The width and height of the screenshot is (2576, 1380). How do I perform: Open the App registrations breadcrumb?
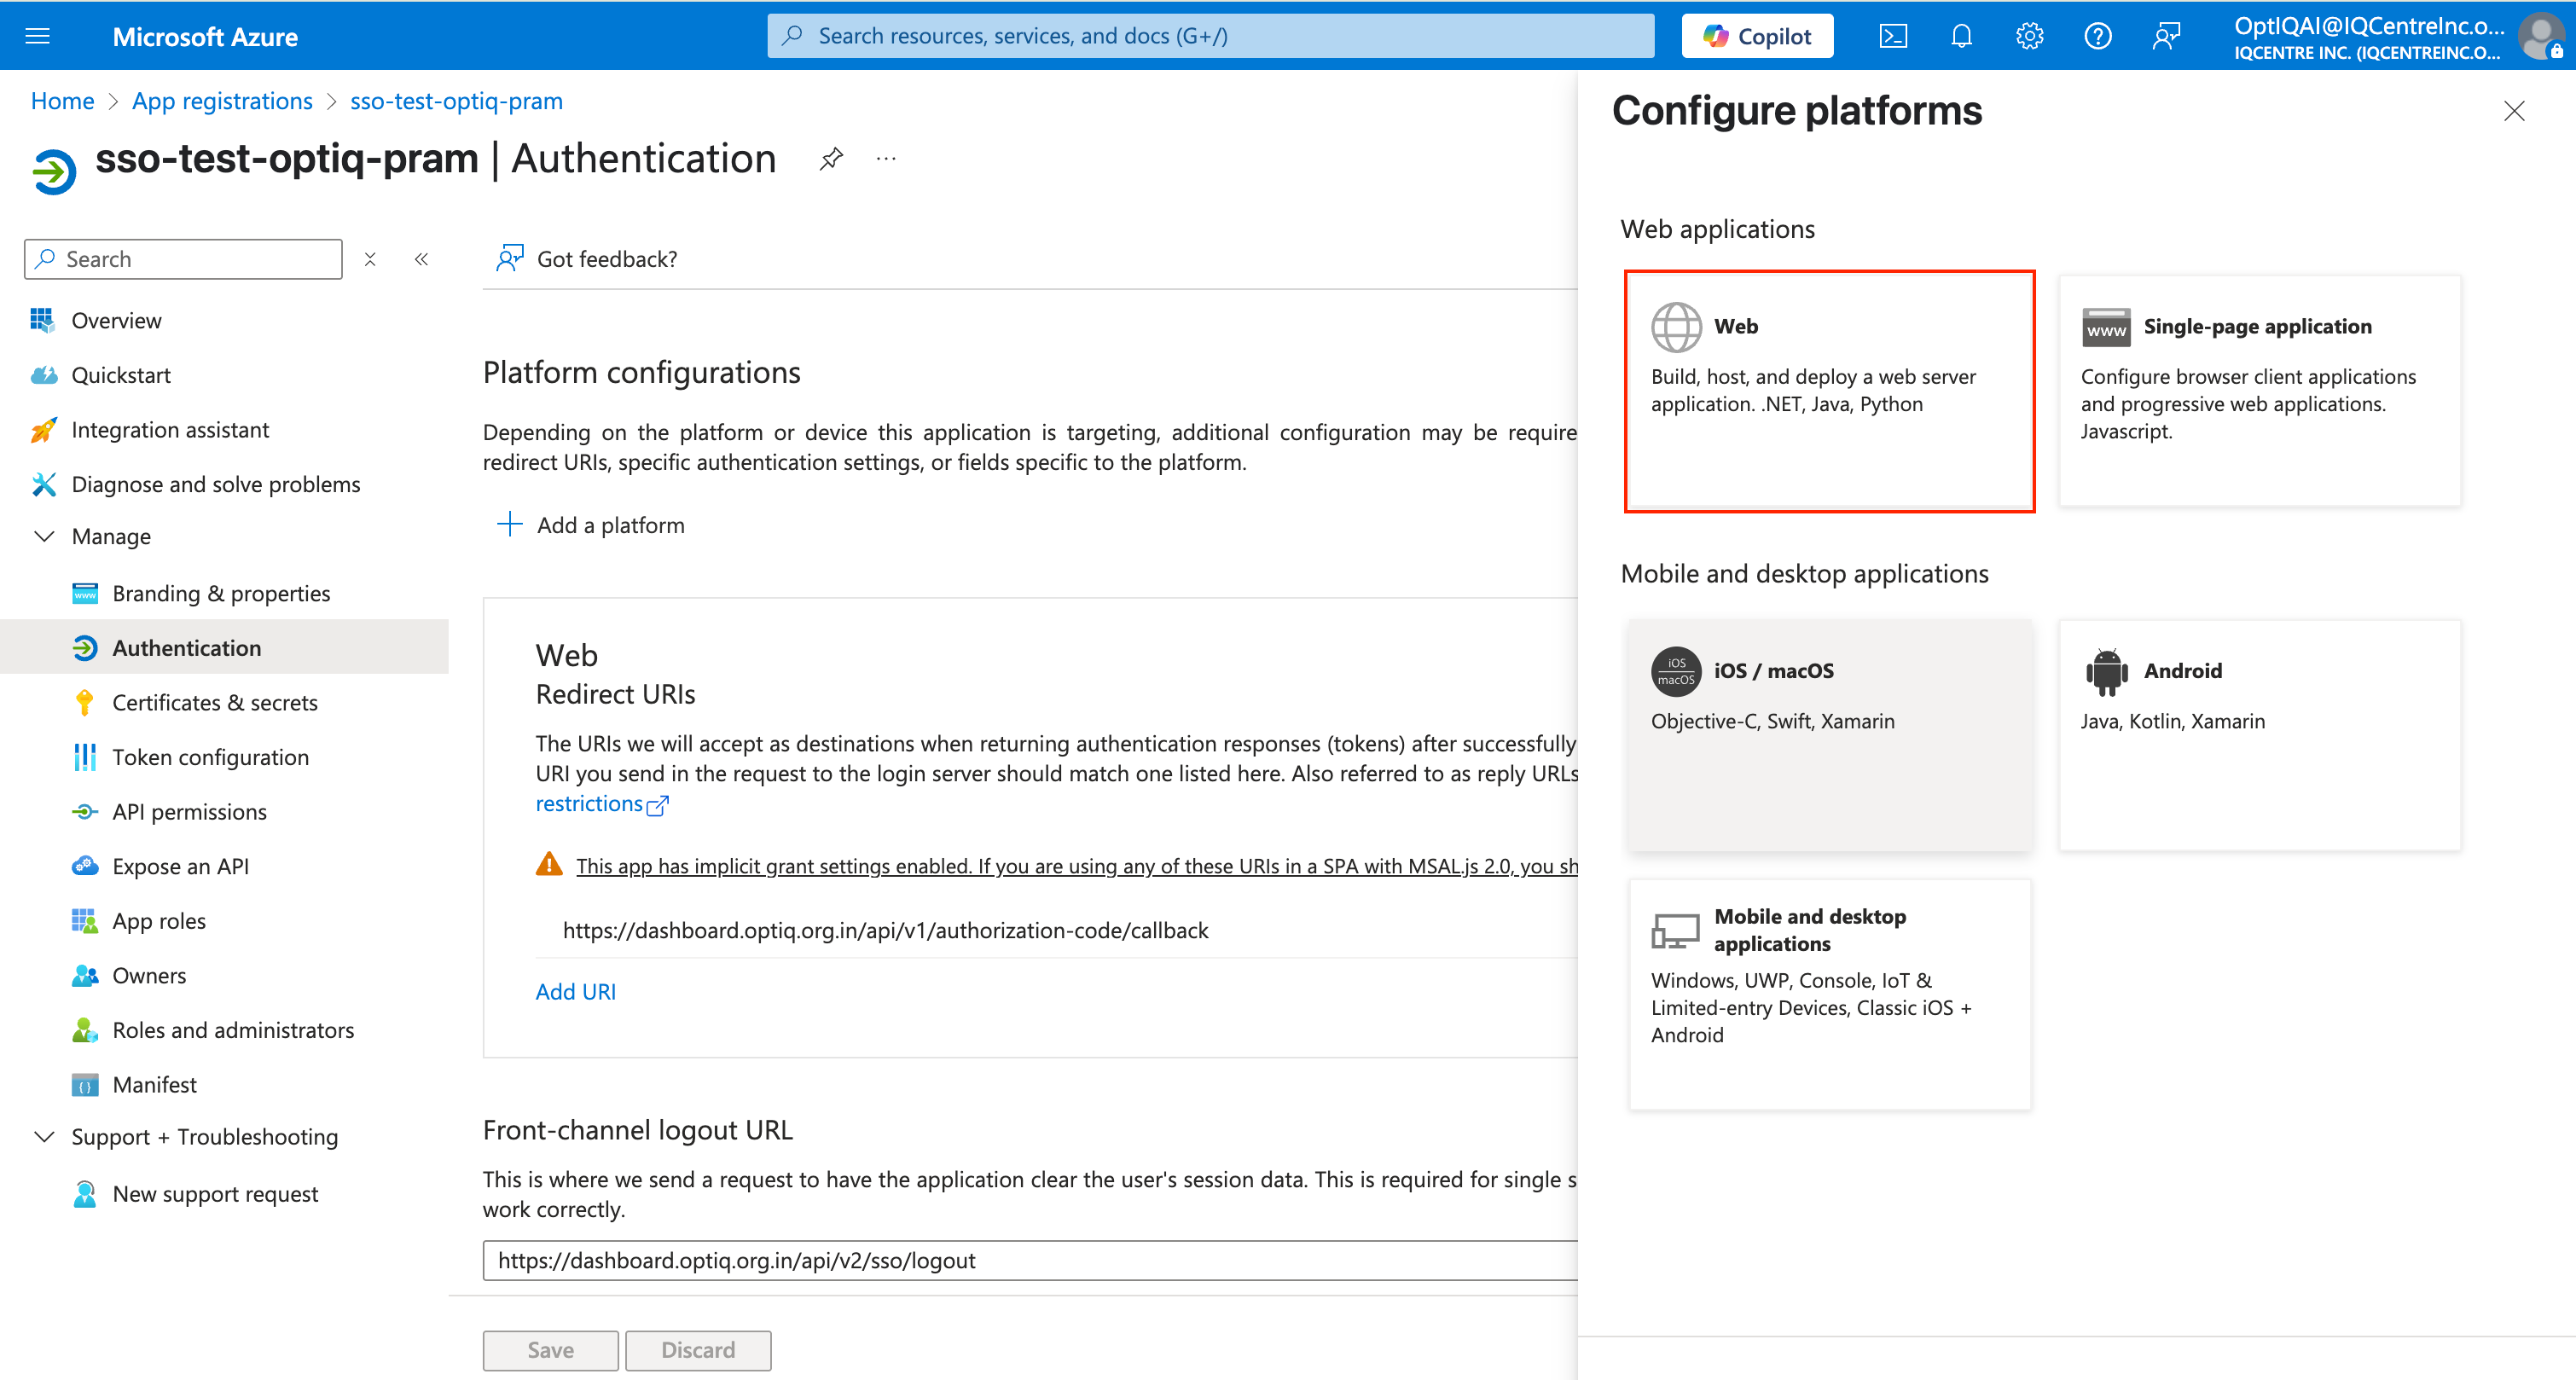click(x=222, y=101)
